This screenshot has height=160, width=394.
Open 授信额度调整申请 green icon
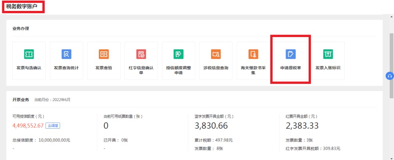(x=178, y=54)
